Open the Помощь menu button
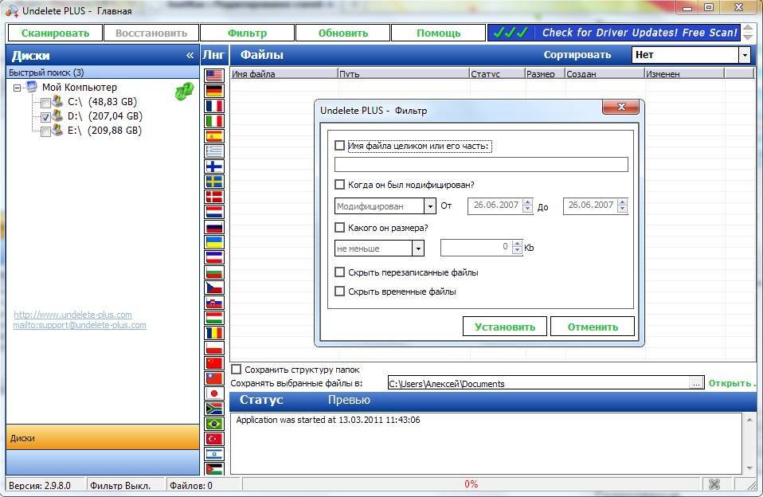 (x=438, y=33)
